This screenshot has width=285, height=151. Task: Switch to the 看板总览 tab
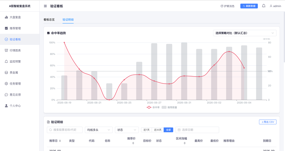pyautogui.click(x=49, y=20)
